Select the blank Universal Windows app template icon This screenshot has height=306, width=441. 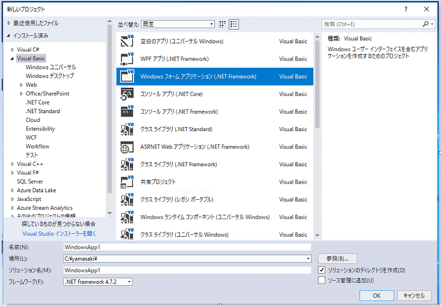point(127,41)
